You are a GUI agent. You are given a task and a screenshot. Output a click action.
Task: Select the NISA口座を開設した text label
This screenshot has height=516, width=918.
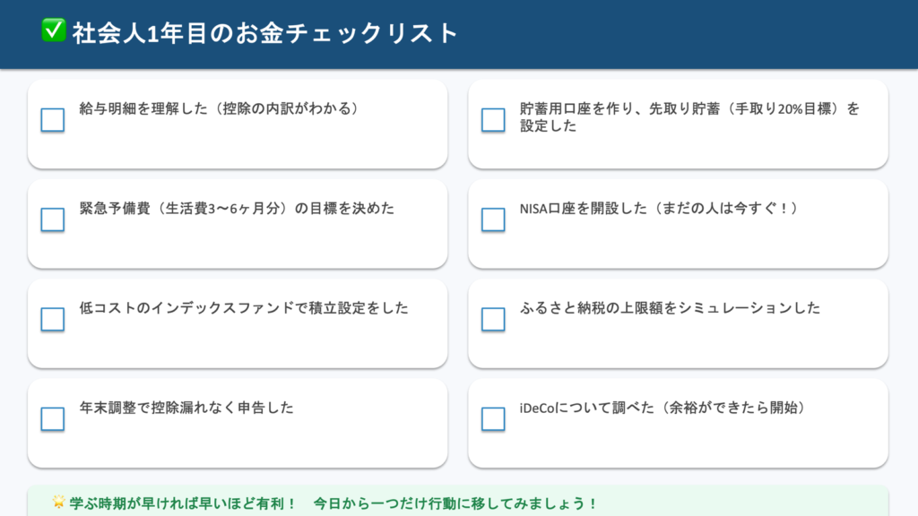click(658, 209)
